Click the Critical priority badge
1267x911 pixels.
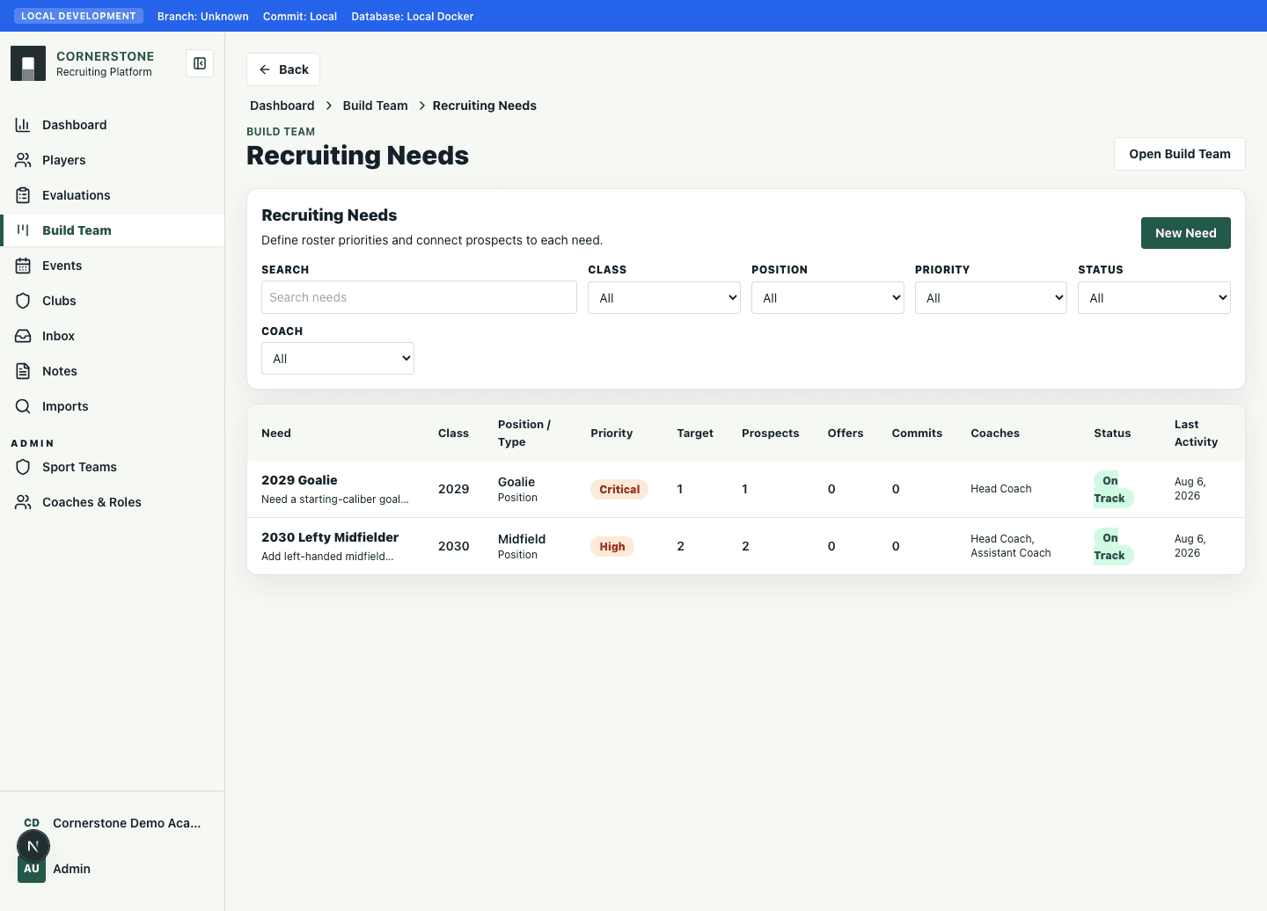[x=619, y=489]
